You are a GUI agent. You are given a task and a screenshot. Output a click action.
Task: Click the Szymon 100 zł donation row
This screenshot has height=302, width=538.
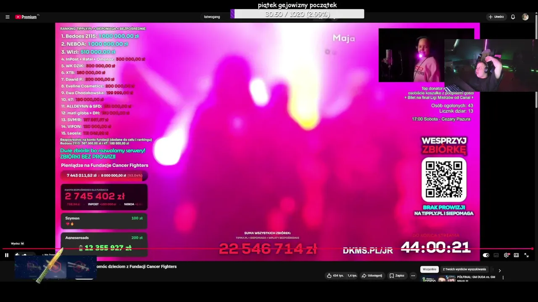[104, 221]
